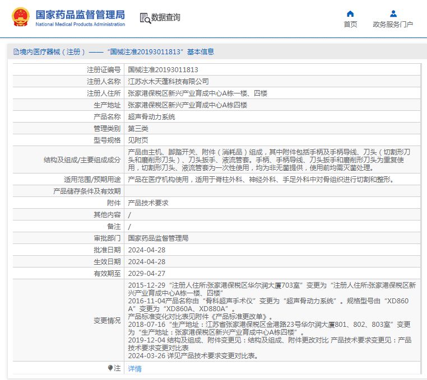
Task: Select management class 第三类
Action: click(138, 128)
